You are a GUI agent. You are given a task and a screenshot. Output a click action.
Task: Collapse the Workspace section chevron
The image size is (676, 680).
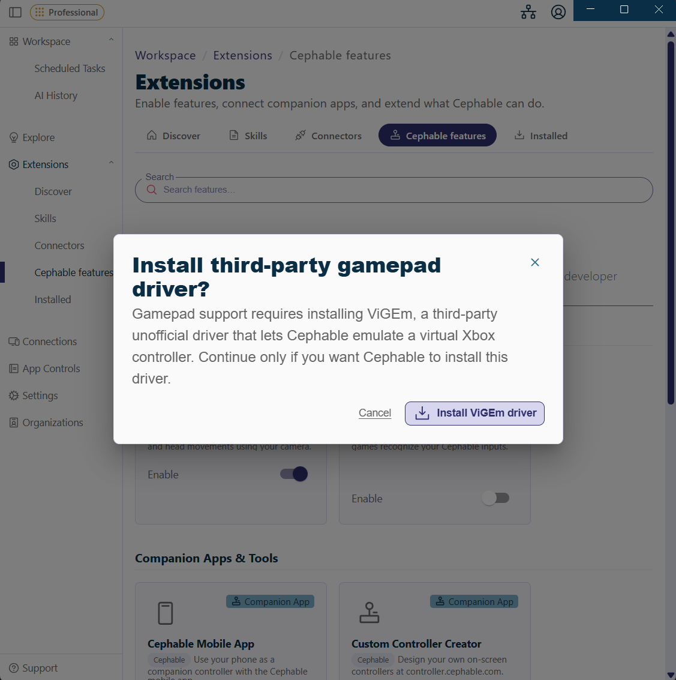112,40
